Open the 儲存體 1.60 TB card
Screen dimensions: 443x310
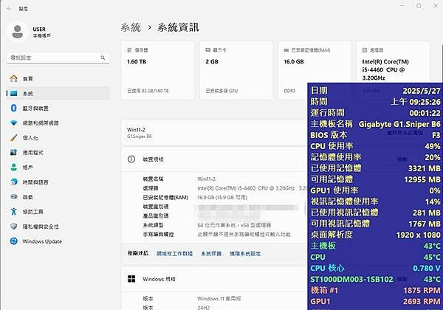[x=158, y=70]
